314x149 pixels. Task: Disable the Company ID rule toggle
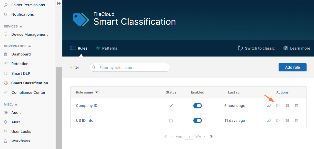coord(197,106)
